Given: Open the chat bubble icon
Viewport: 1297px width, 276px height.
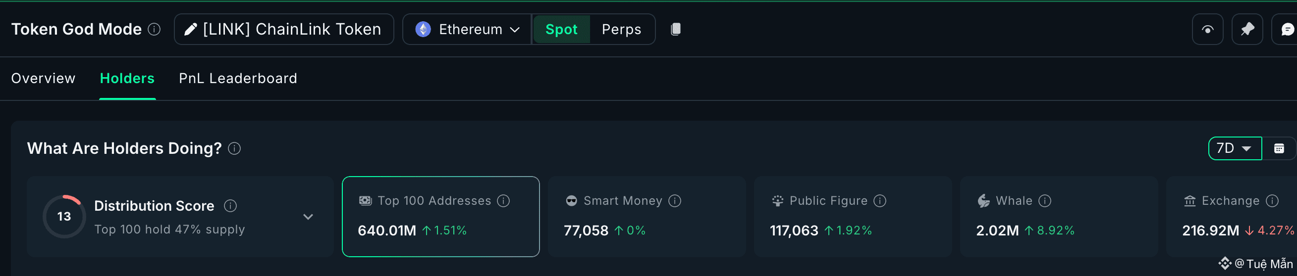Looking at the screenshot, I should [x=1287, y=29].
